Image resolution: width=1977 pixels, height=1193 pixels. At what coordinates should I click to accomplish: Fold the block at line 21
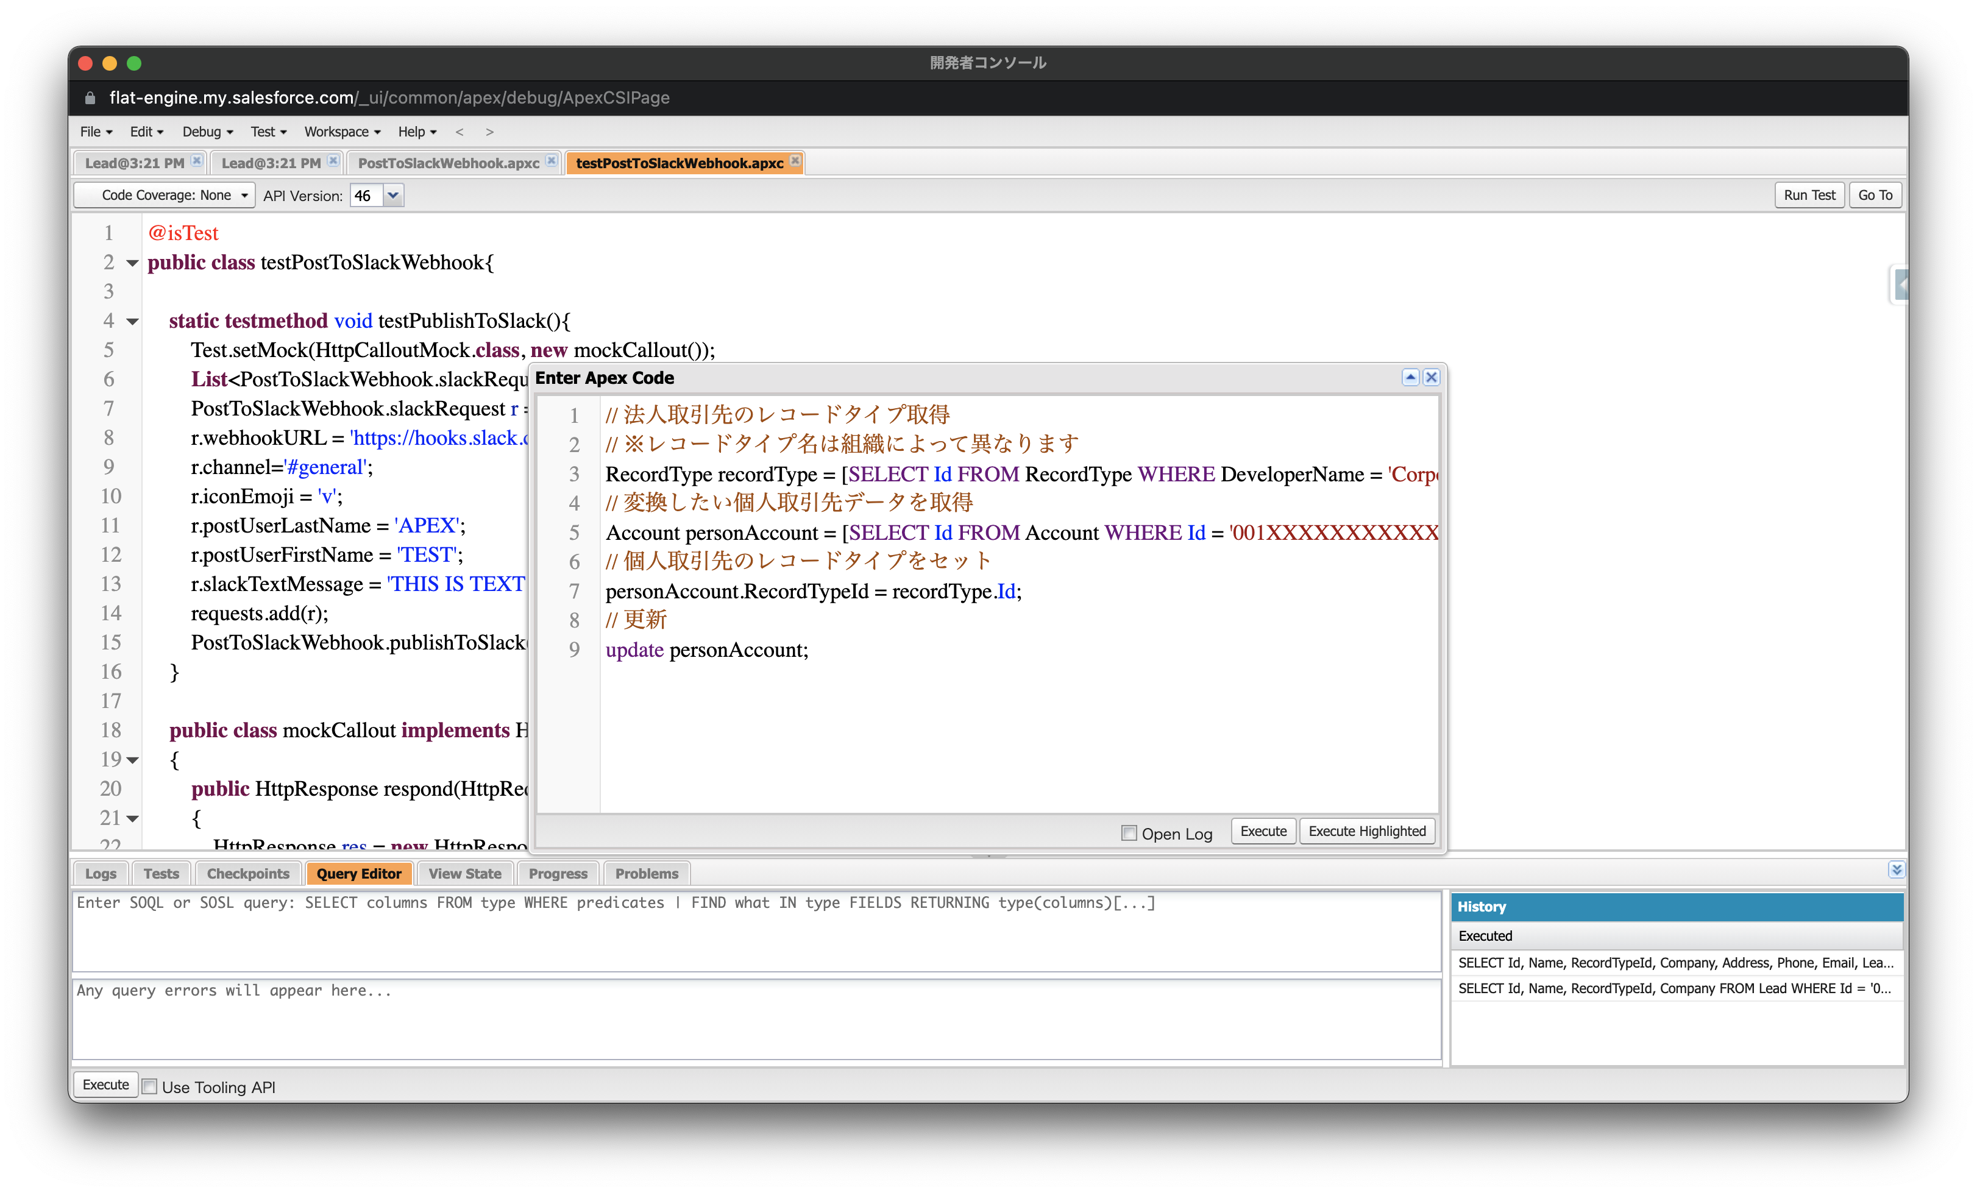coord(132,818)
